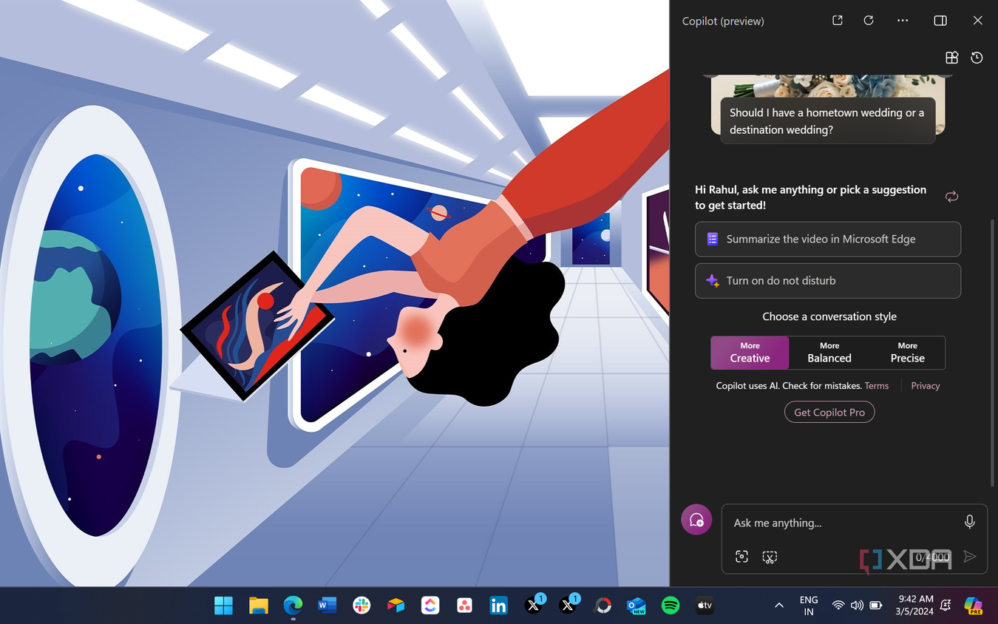Open Apple TV from the taskbar

(705, 606)
